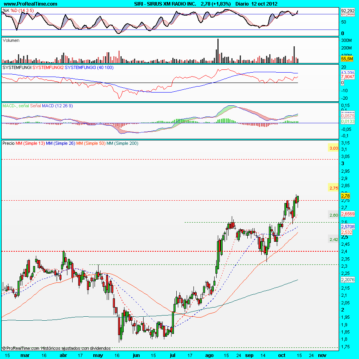Click the oct label on time axis
The width and height of the screenshot is (359, 359).
pos(282,355)
